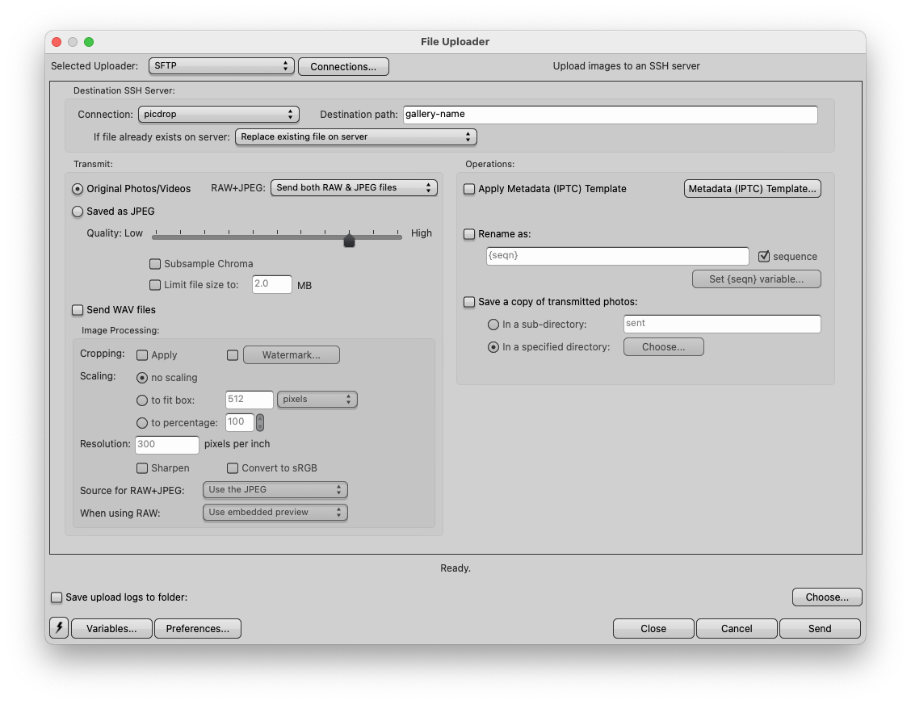Click the Resolution field showing 300
The width and height of the screenshot is (911, 704).
[167, 444]
